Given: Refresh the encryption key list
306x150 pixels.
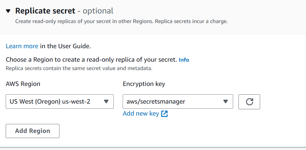Looking at the screenshot, I should tap(249, 101).
